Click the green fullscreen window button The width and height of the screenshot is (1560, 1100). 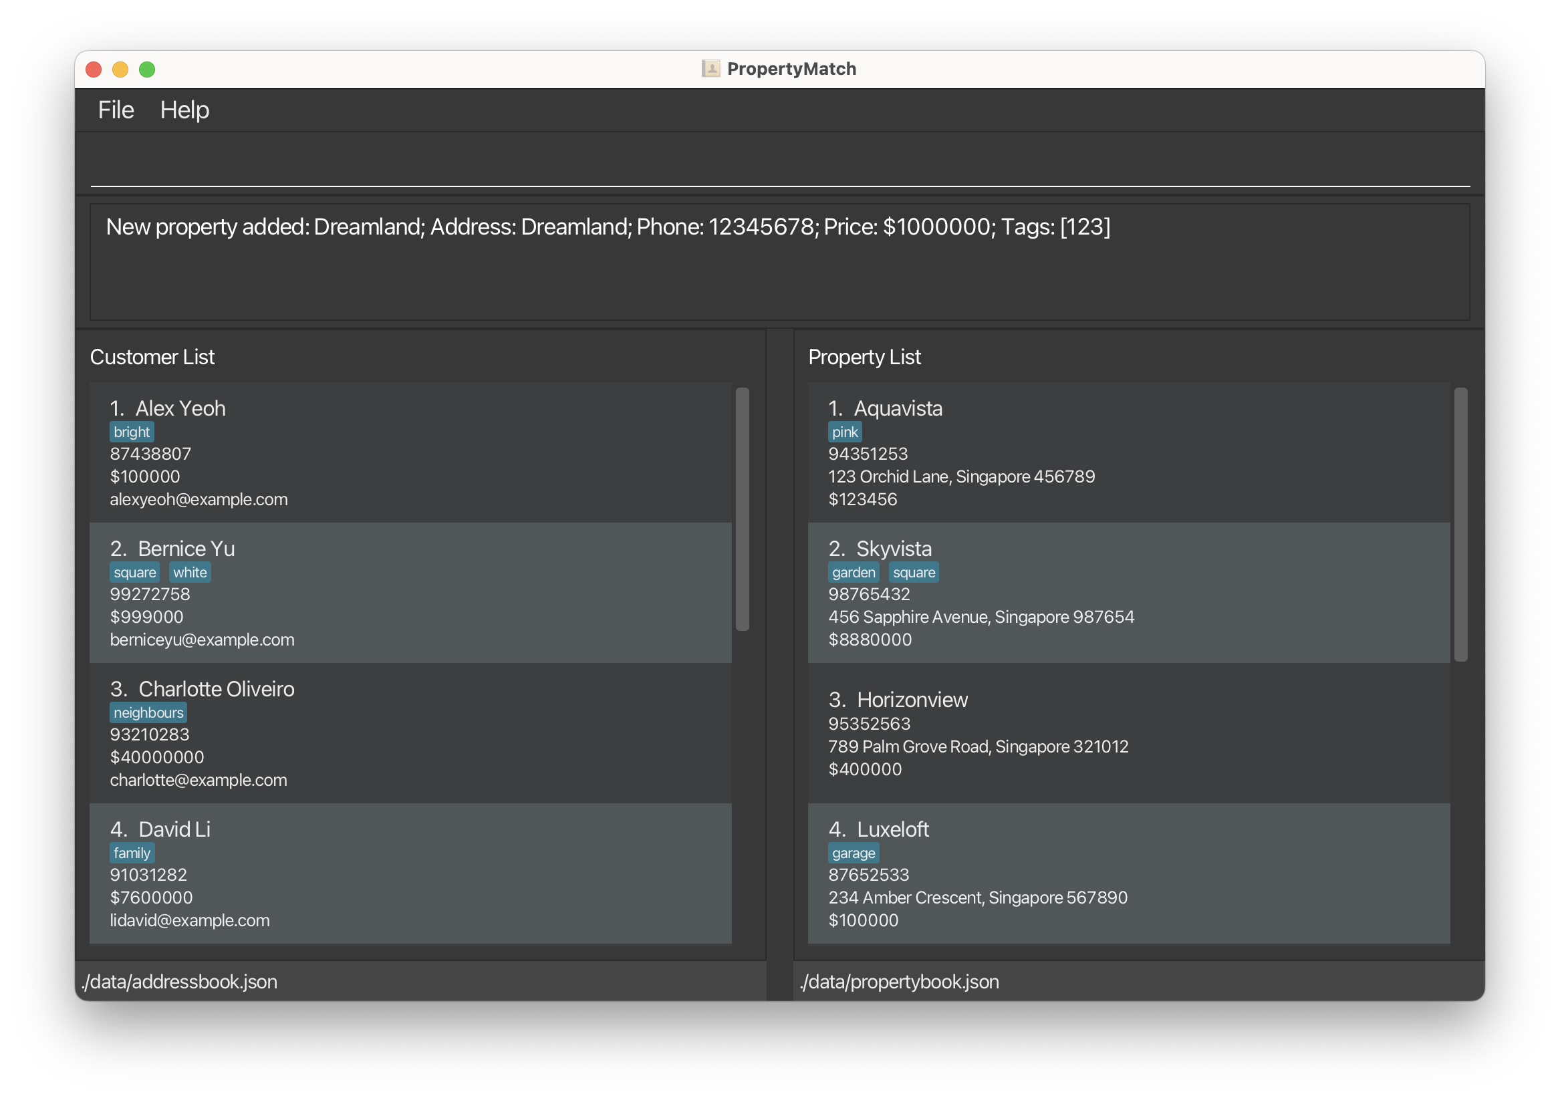tap(147, 70)
